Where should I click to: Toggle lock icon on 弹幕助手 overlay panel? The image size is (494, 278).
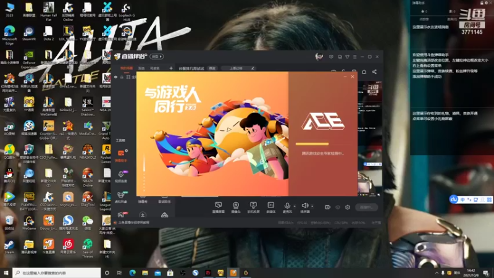482,3
